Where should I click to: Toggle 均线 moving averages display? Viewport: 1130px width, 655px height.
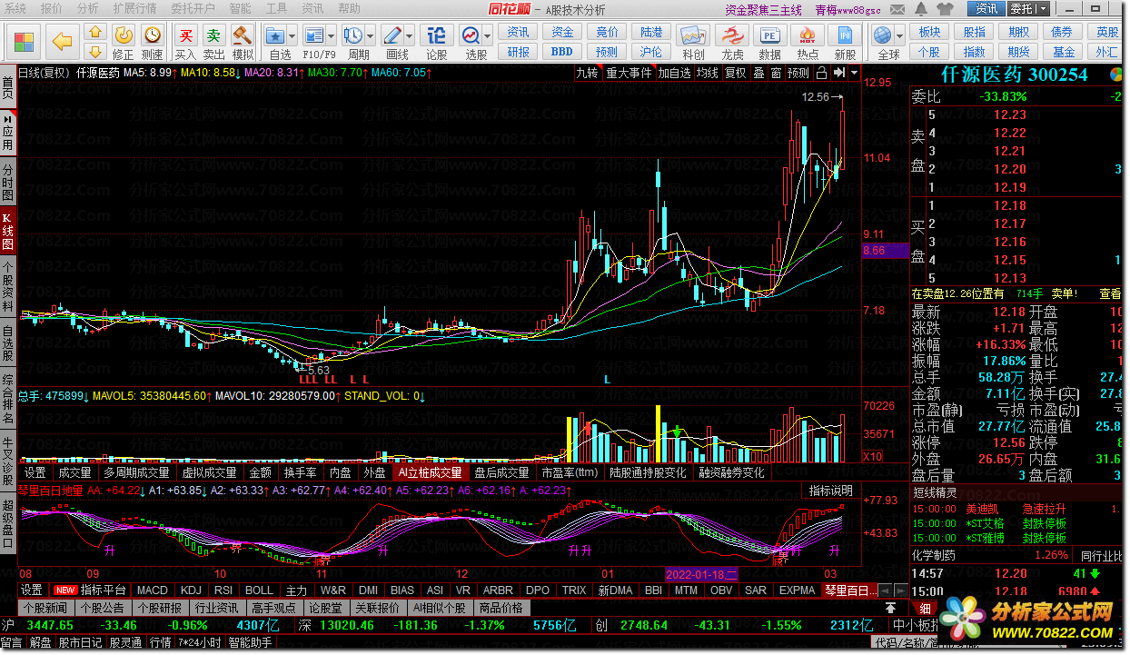pyautogui.click(x=708, y=73)
